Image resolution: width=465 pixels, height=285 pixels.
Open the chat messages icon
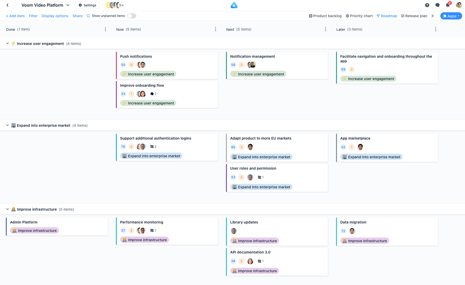tap(437, 5)
